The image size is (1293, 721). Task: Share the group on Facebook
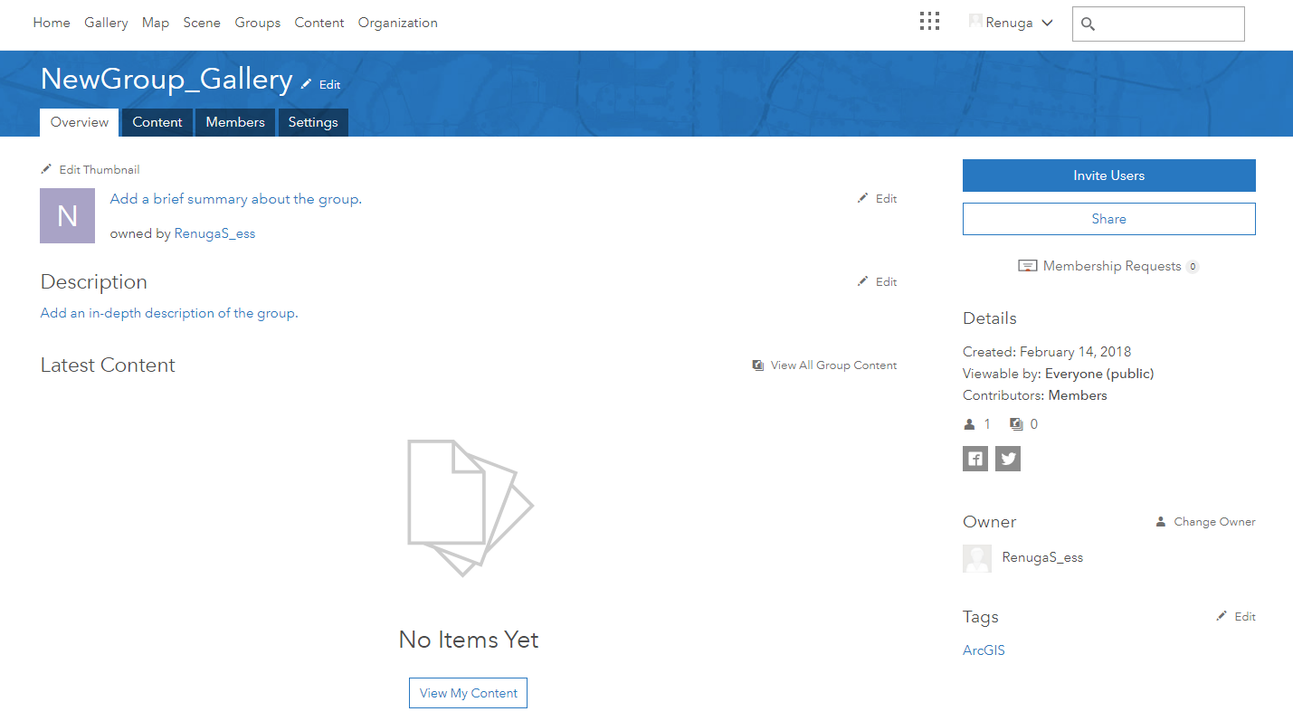pyautogui.click(x=975, y=458)
